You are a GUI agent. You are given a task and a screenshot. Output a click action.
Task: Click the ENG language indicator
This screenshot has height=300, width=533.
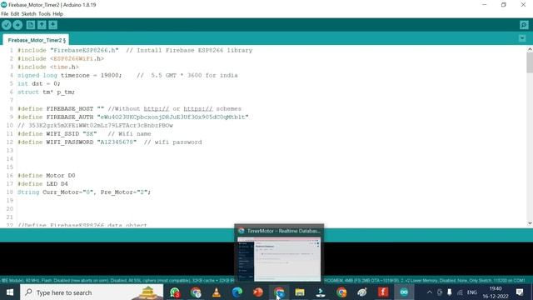coord(472,292)
